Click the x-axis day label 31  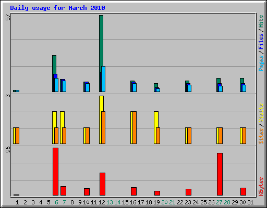[x=250, y=202]
